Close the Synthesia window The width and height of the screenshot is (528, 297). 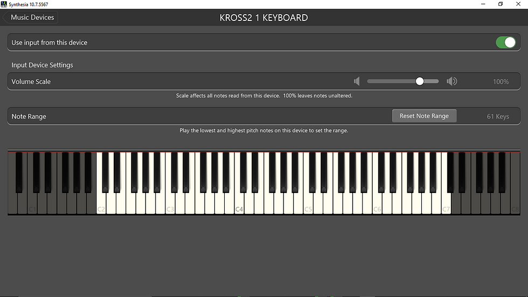[x=519, y=4]
